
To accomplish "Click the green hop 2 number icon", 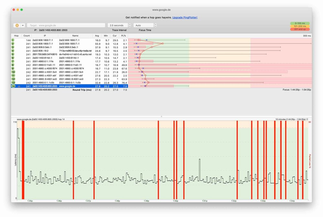I will tap(13, 44).
